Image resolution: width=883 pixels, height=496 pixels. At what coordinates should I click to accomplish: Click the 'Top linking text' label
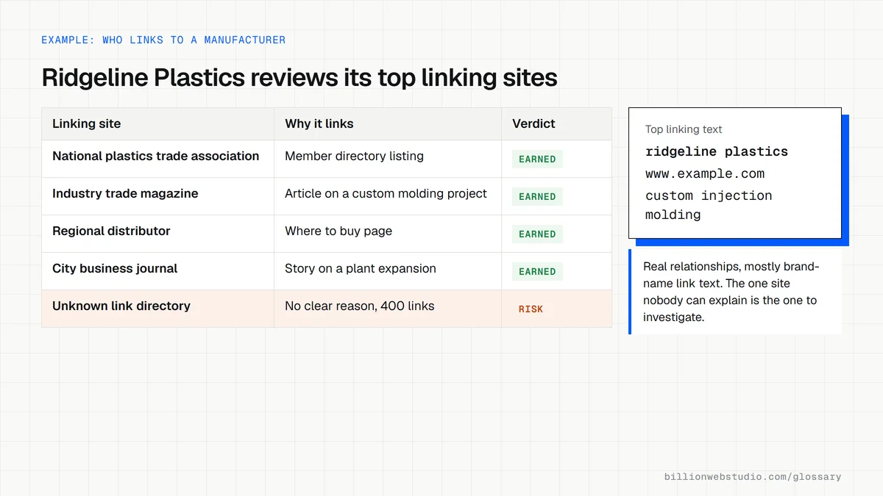(684, 129)
